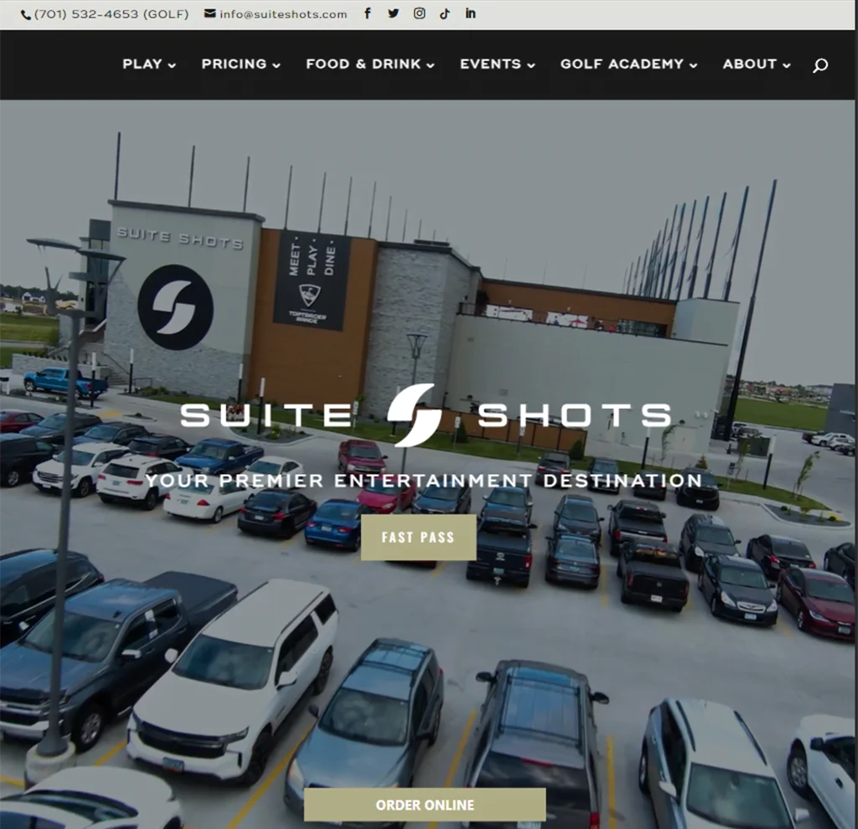This screenshot has width=858, height=829.
Task: Click the SUITE wordmark text
Action: click(x=266, y=415)
